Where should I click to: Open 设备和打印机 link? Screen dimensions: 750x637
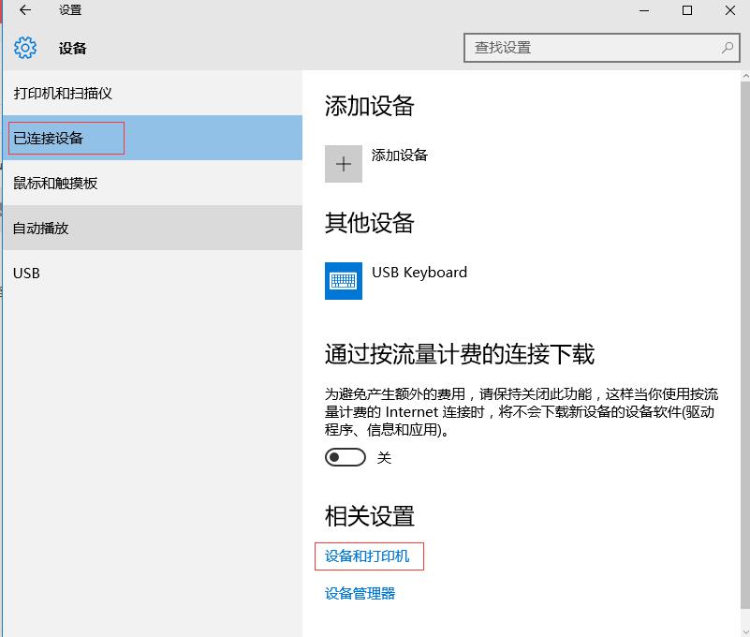tap(371, 556)
